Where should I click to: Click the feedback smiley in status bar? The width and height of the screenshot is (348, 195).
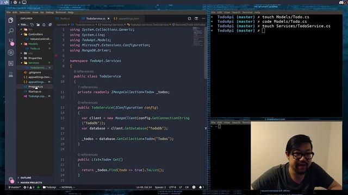click(194, 187)
